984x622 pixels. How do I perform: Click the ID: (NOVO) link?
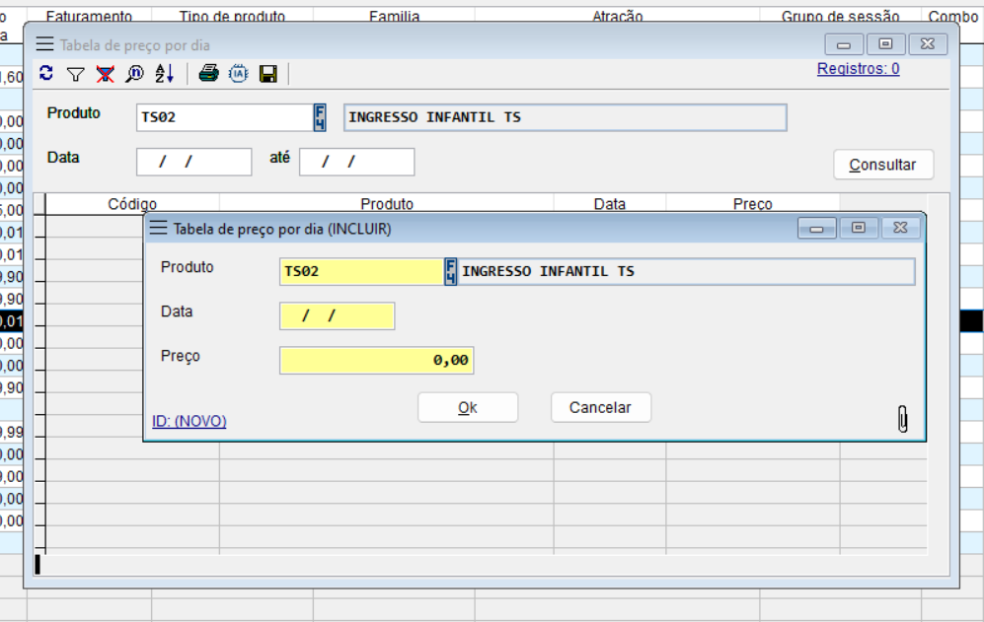click(189, 421)
